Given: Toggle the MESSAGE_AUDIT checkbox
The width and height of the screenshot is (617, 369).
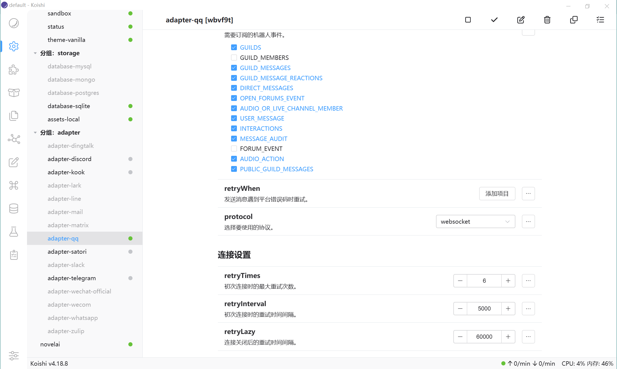Looking at the screenshot, I should point(234,139).
